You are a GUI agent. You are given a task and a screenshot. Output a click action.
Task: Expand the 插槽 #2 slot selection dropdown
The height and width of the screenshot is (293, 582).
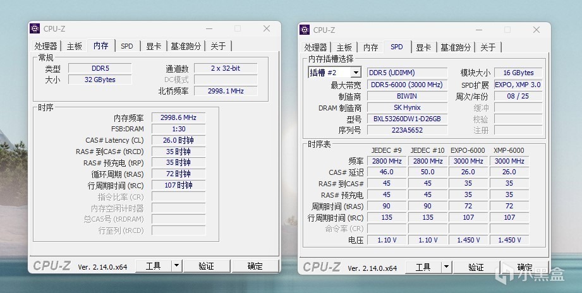pos(356,73)
